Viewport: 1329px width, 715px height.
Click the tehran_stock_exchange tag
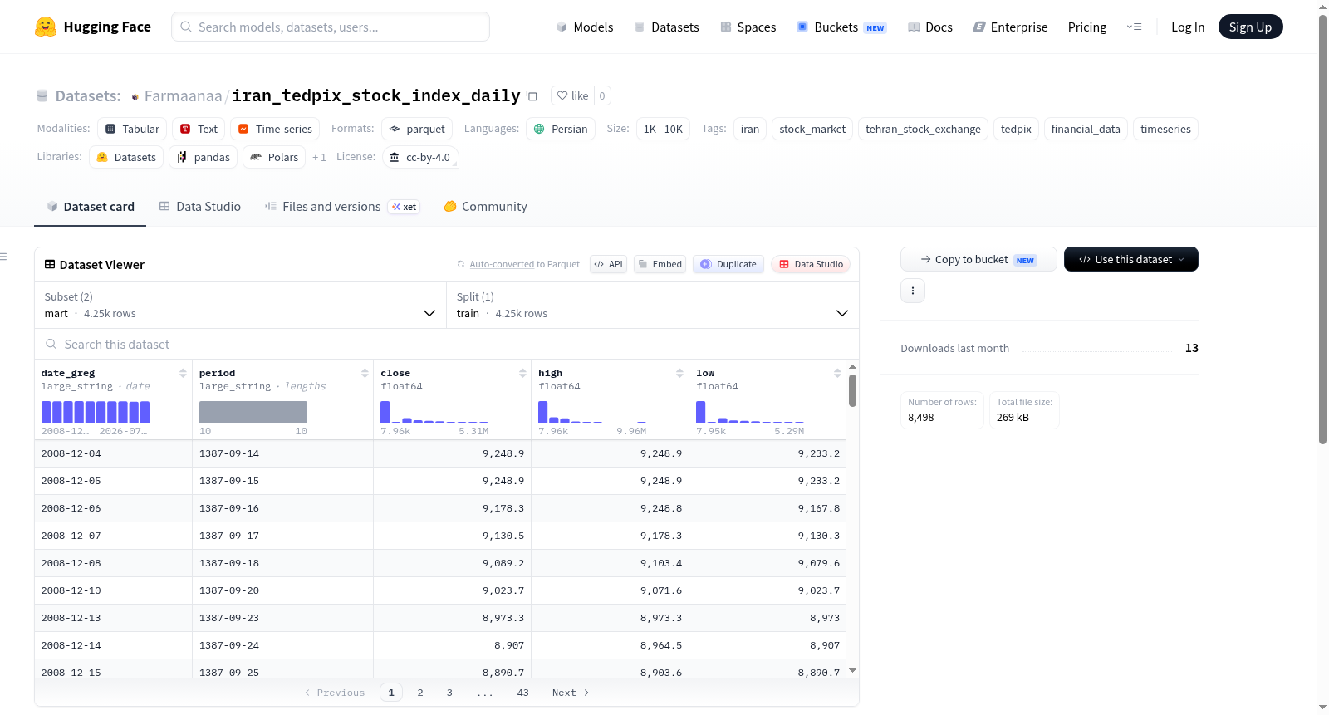923,129
